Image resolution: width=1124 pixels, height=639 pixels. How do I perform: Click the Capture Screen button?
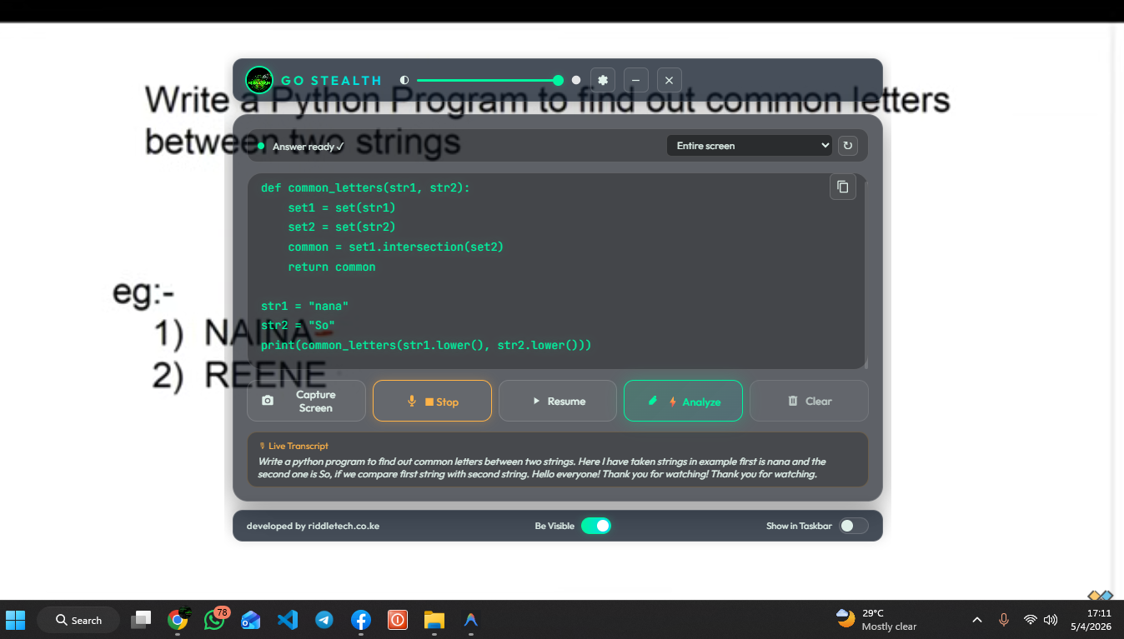[x=306, y=401]
